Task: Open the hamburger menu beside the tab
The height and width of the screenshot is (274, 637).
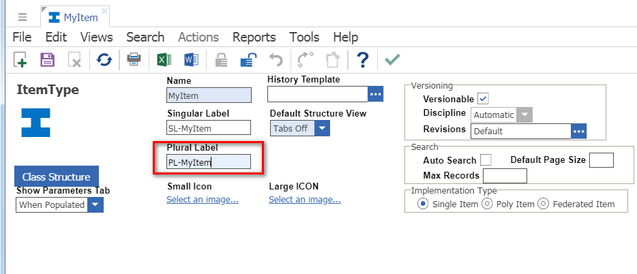Action: (x=23, y=17)
